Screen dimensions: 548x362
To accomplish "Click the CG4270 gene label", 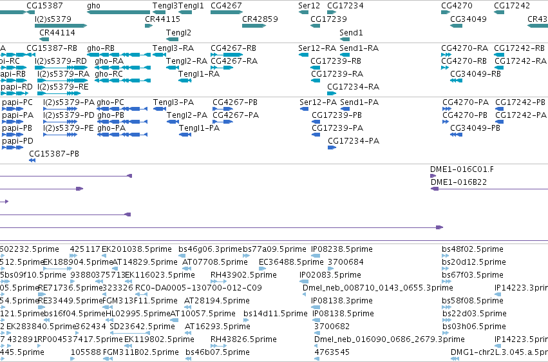I will [457, 6].
